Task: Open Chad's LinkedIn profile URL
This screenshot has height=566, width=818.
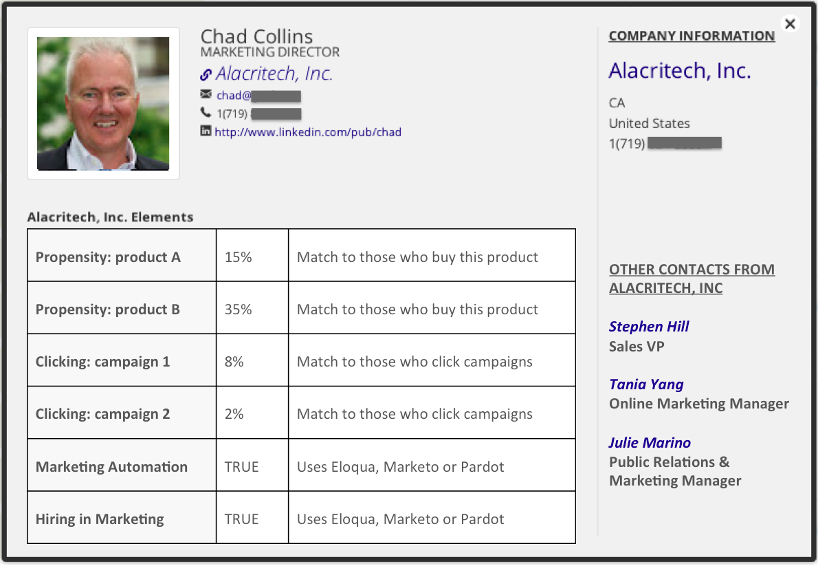Action: tap(308, 132)
